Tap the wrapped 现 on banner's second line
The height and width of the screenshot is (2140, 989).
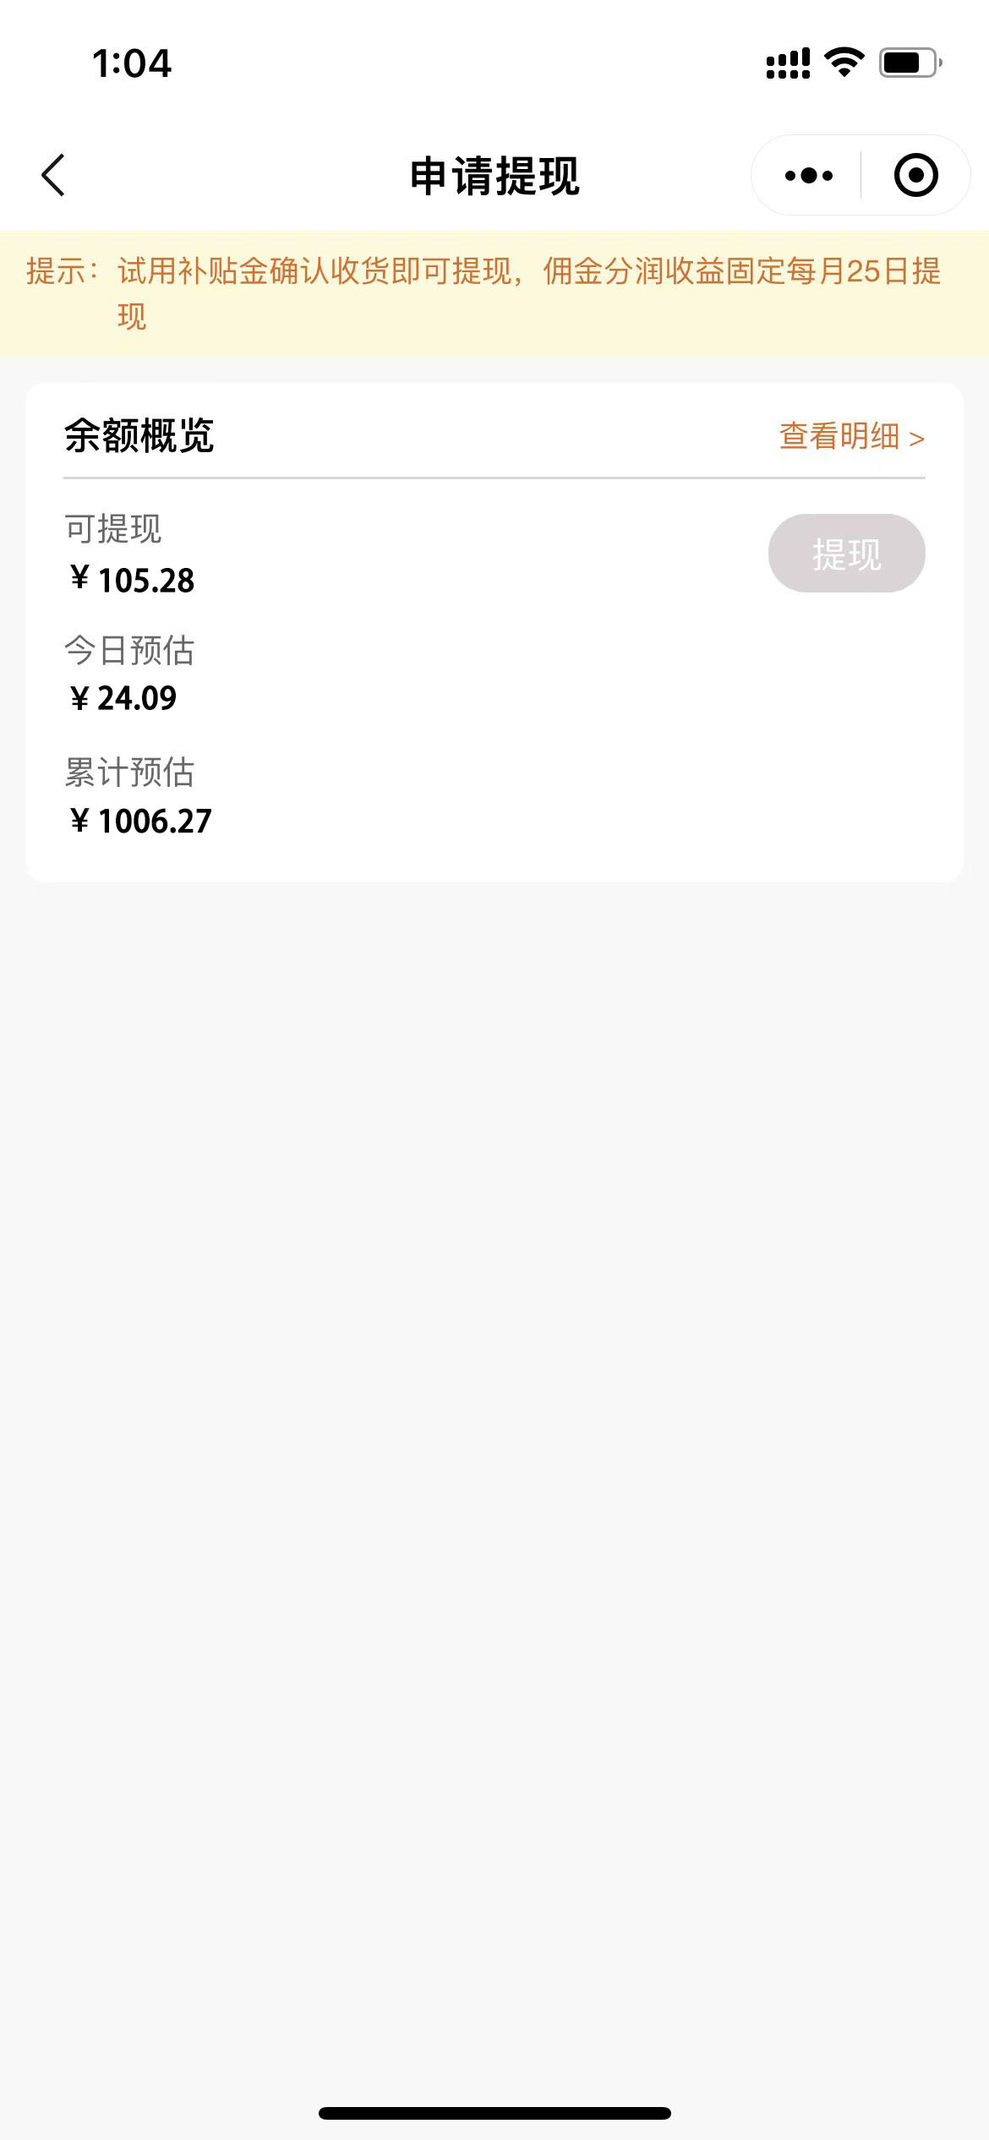132,317
